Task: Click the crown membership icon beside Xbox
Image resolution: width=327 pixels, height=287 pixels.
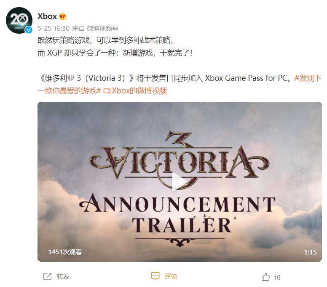Action: click(x=62, y=16)
